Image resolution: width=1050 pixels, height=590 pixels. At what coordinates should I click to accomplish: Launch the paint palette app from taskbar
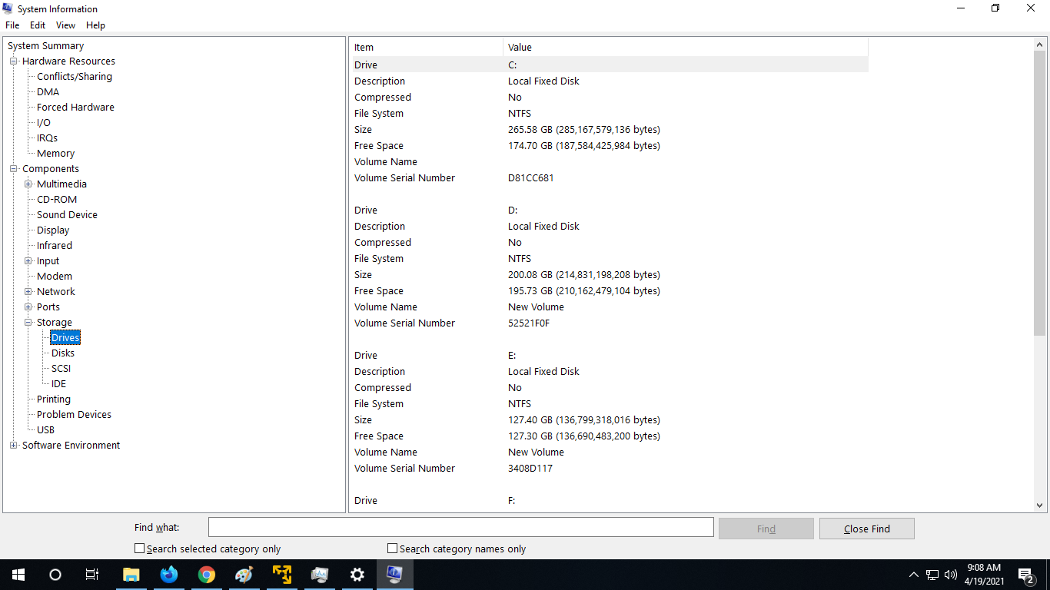244,574
